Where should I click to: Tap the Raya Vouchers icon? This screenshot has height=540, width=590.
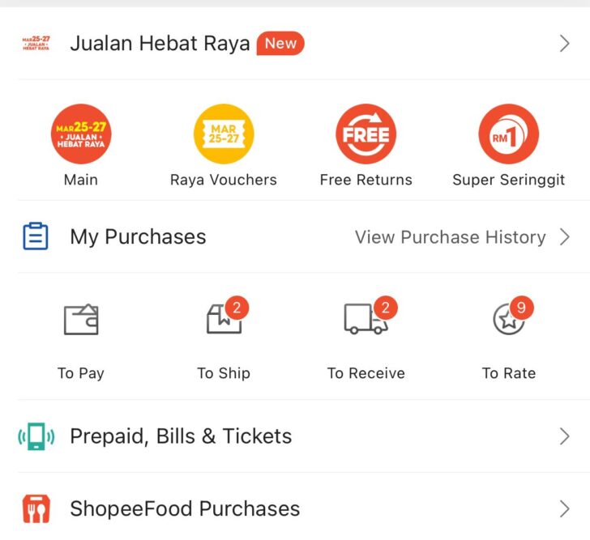224,134
